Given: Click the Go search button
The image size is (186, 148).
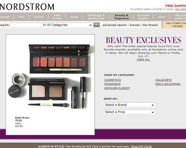Looking at the screenshot, I should [96, 25].
